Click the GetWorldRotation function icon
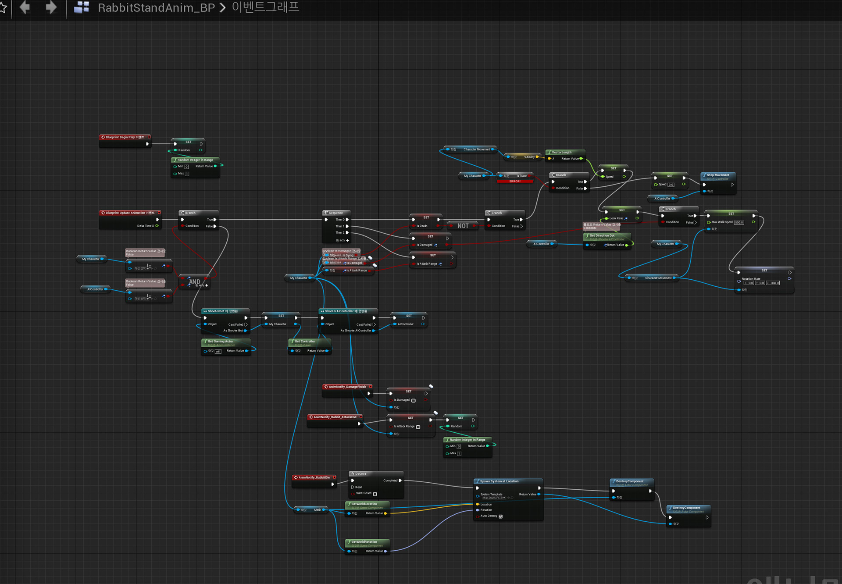 (349, 541)
